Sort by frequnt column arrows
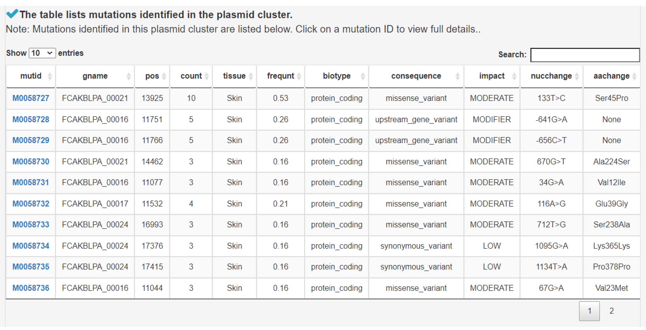This screenshot has width=646, height=330. [299, 76]
